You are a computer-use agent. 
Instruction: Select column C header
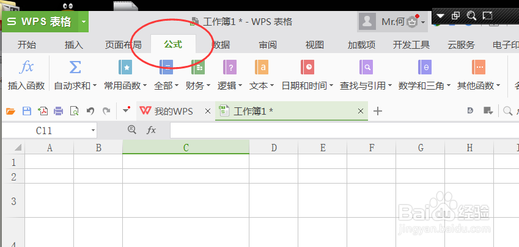pyautogui.click(x=186, y=147)
